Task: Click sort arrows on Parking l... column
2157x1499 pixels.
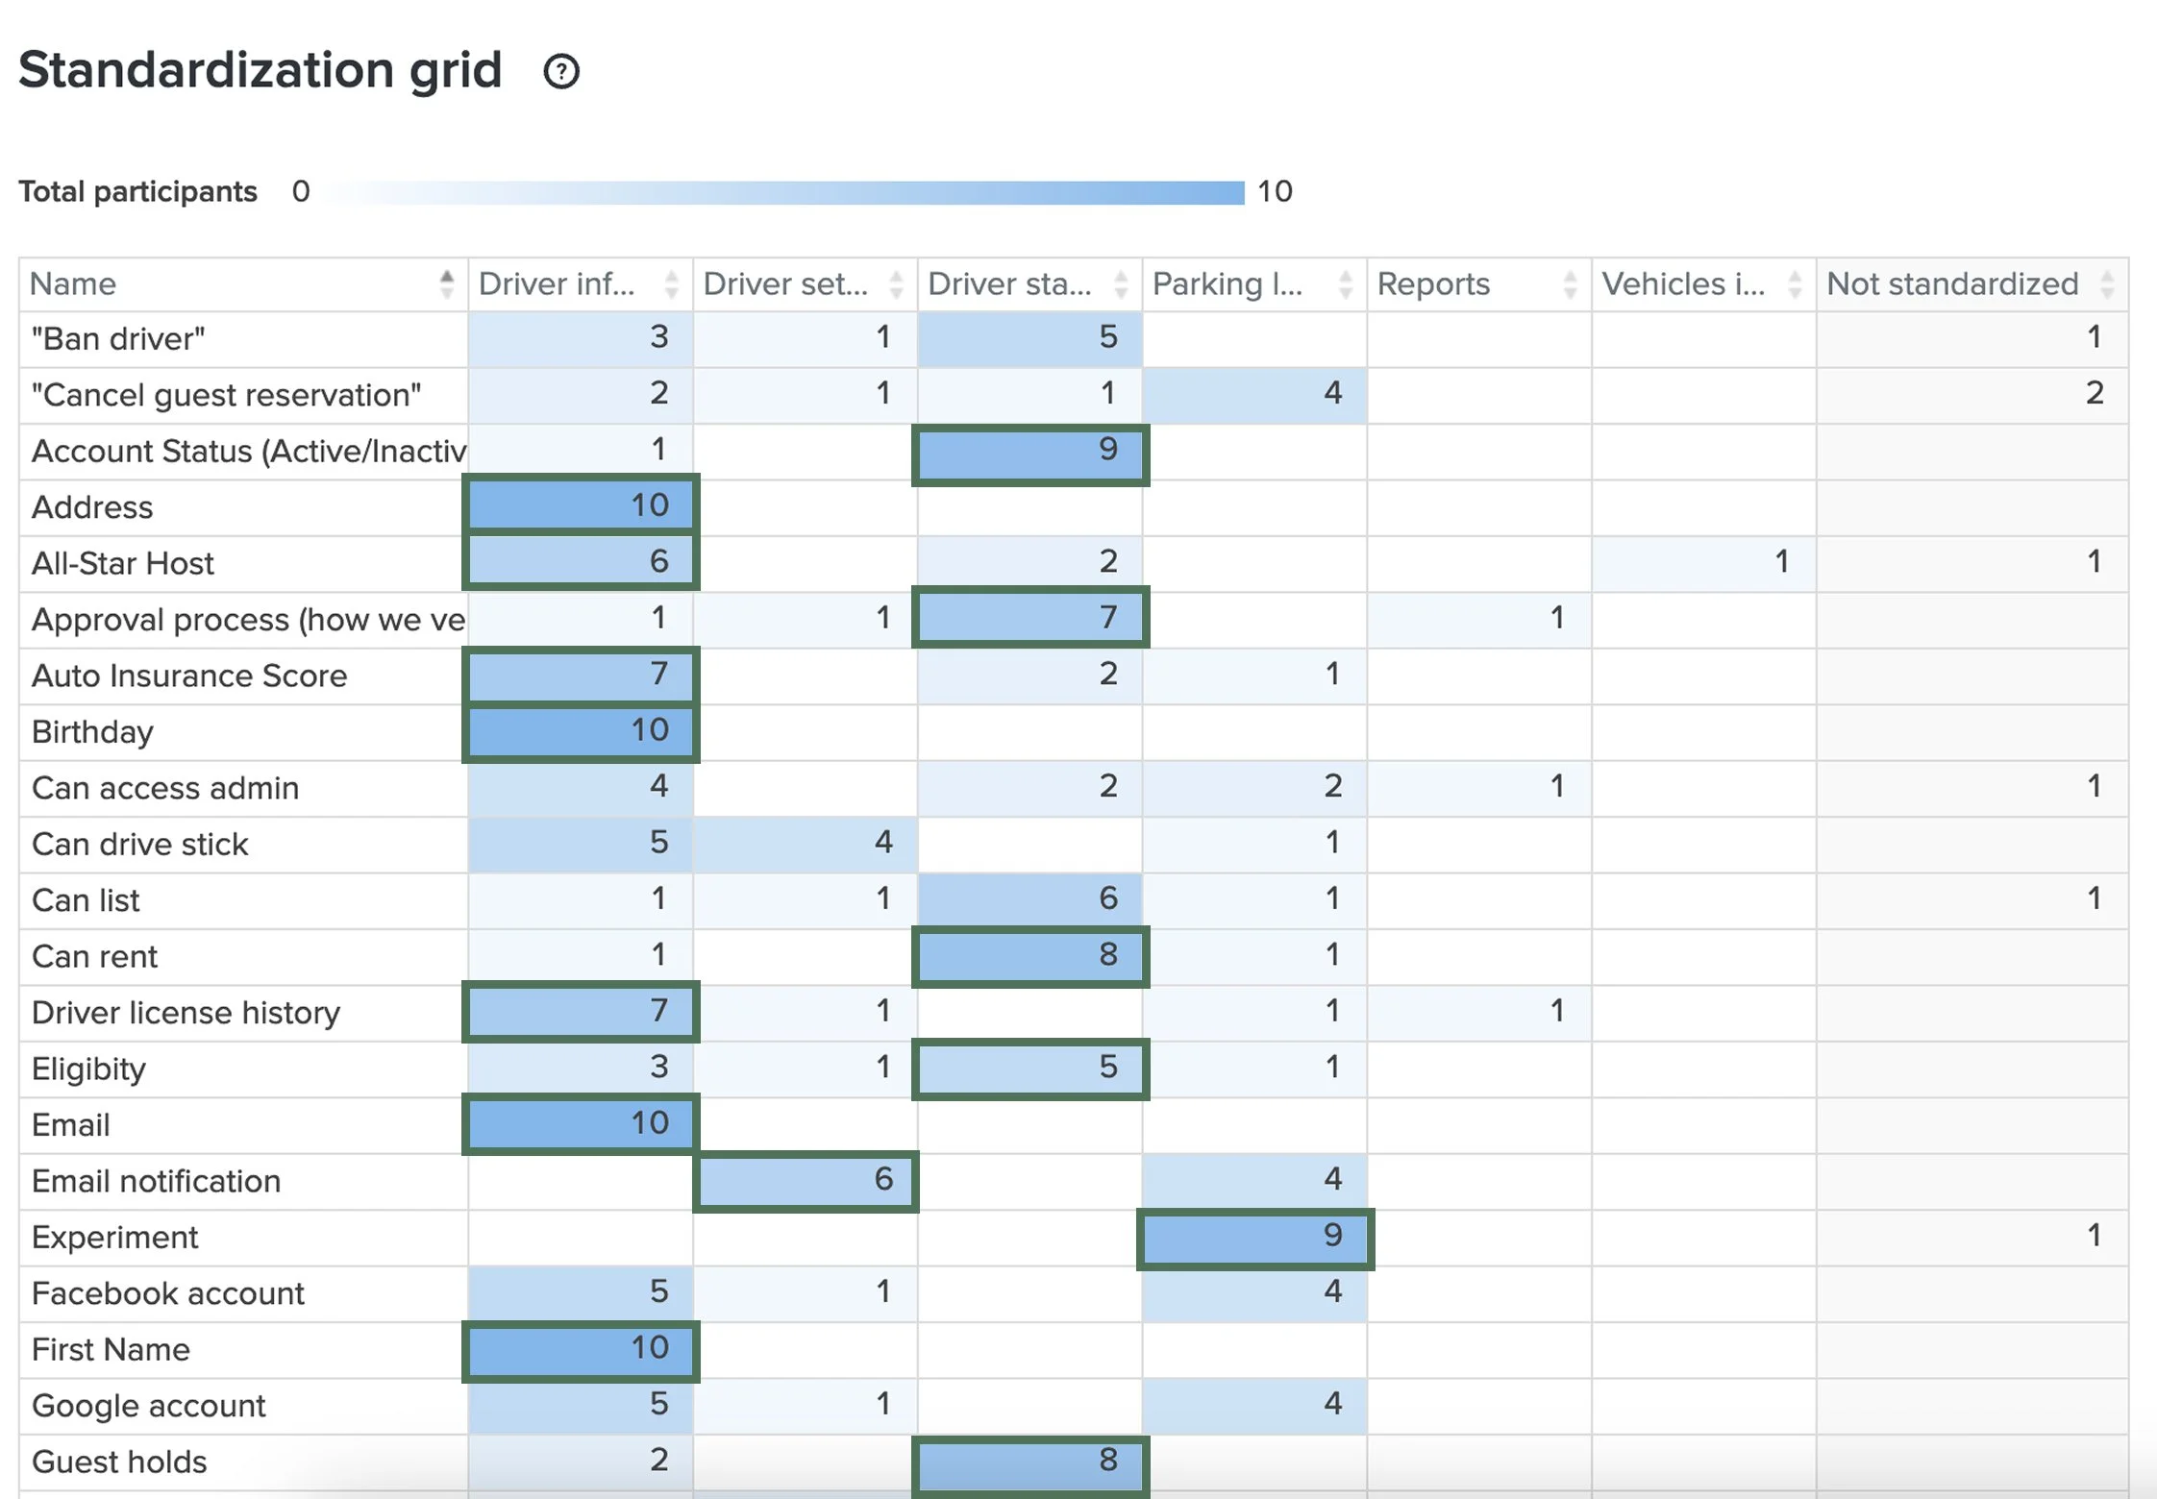Action: point(1346,284)
